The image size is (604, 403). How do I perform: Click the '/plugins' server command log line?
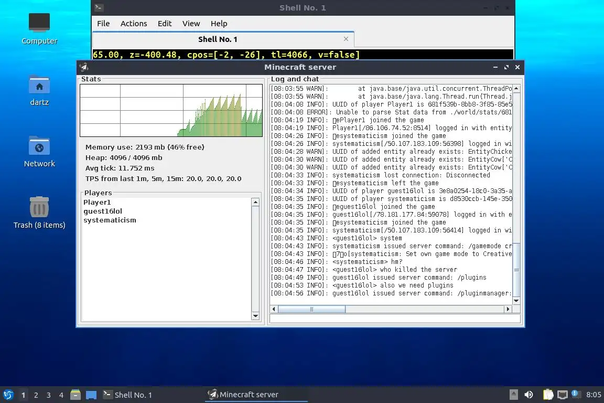[379, 277]
